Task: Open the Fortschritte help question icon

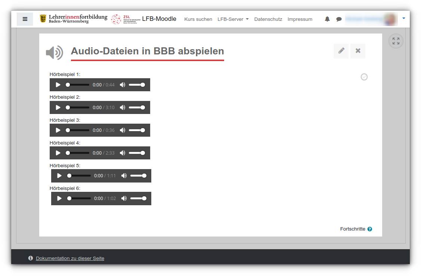Action: tap(370, 229)
